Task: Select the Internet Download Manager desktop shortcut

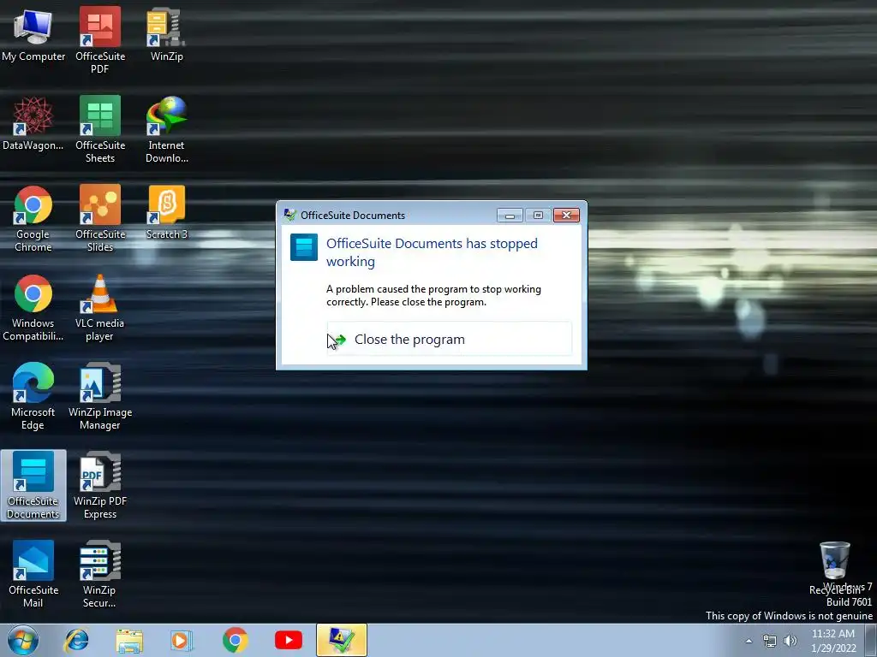Action: 166,128
